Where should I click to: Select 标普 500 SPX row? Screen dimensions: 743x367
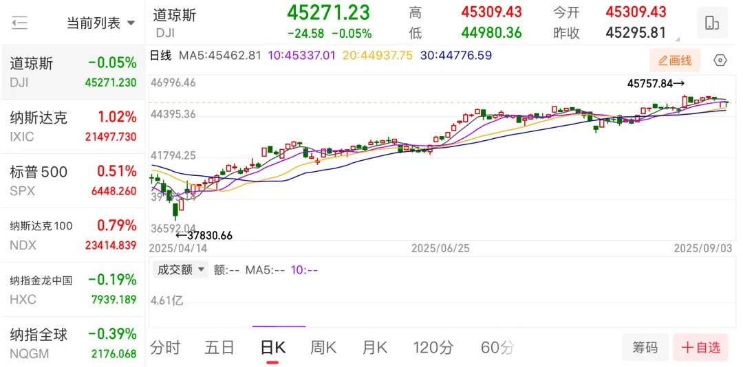tap(73, 181)
